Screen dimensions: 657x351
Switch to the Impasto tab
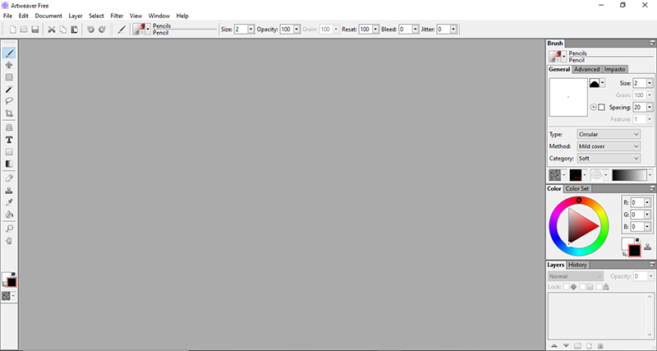[x=615, y=69]
